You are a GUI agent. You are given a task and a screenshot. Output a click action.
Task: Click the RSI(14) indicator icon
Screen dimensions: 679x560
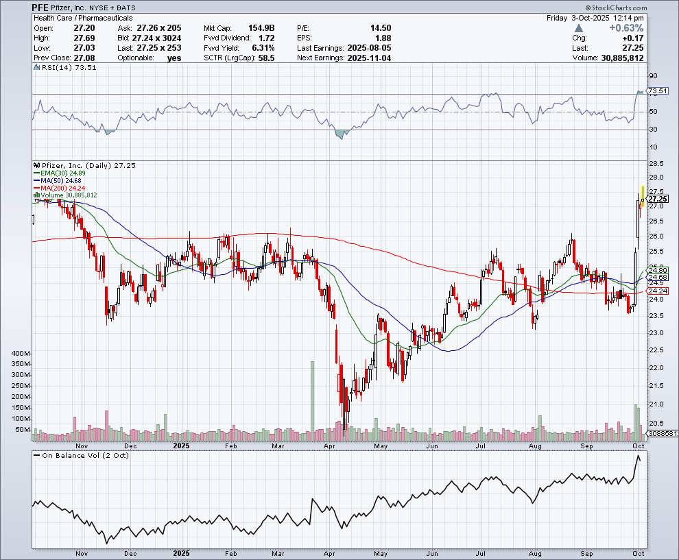(36, 68)
